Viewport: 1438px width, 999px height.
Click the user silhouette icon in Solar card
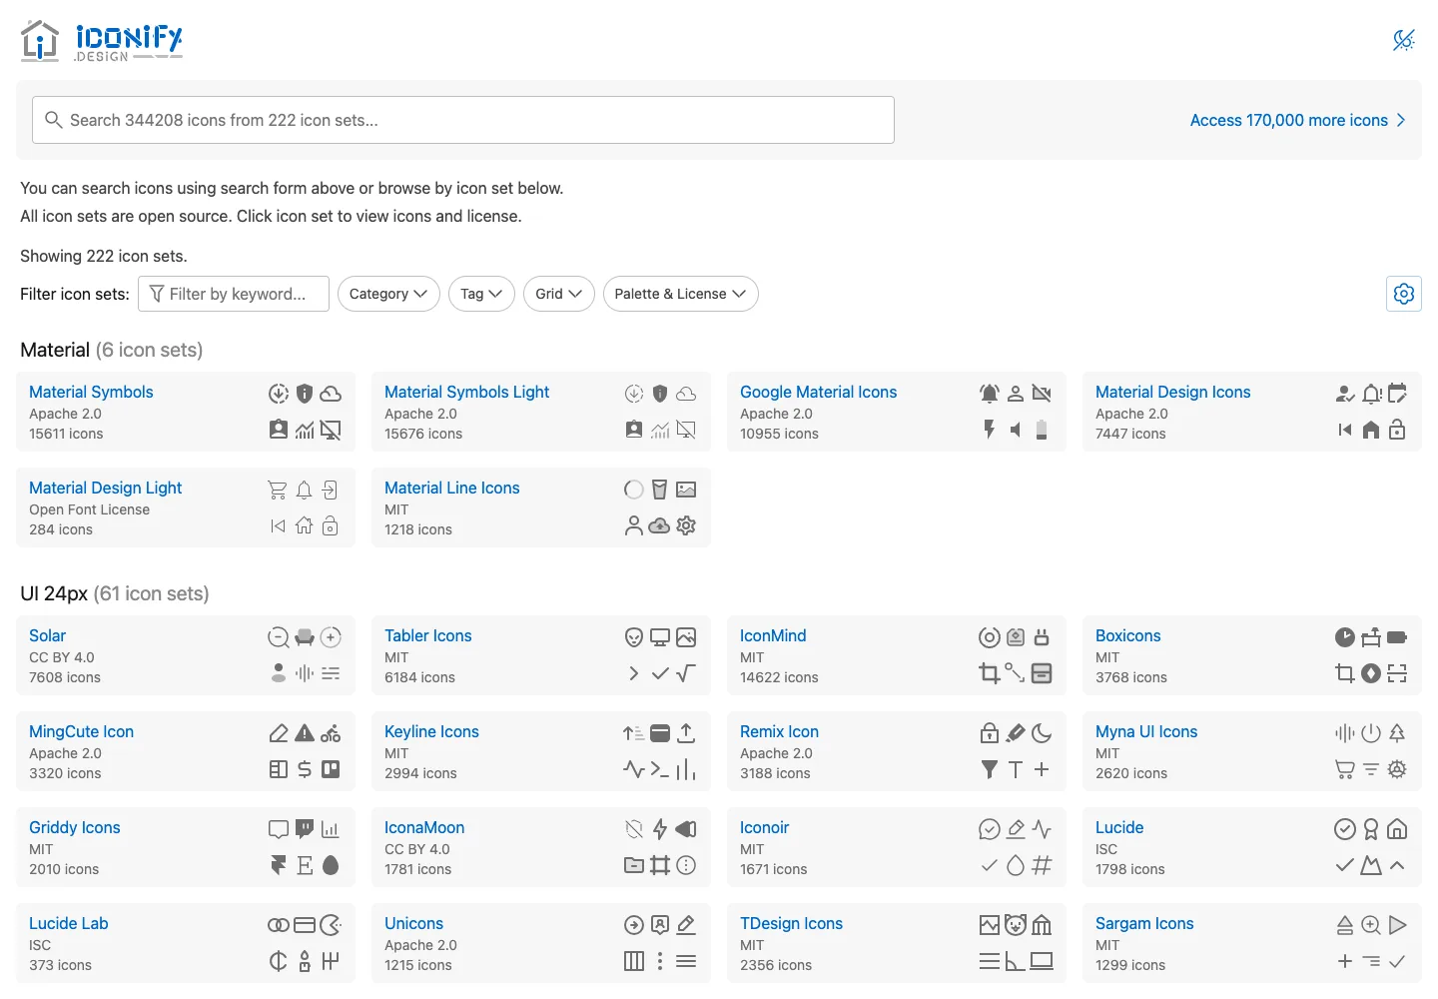279,673
